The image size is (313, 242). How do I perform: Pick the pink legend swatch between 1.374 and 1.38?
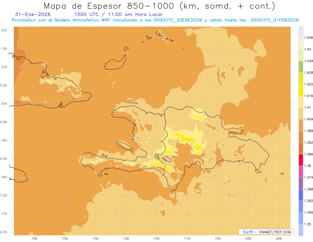(301, 172)
